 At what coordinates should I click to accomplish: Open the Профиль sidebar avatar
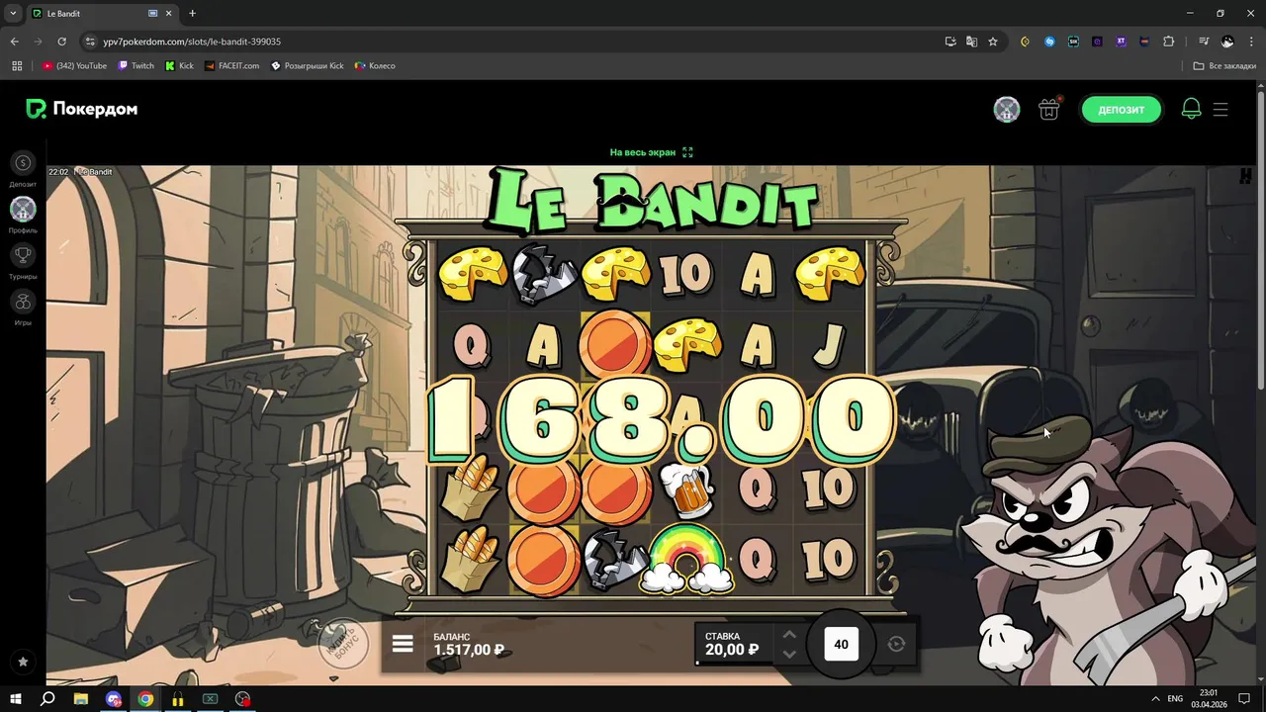pos(23,209)
